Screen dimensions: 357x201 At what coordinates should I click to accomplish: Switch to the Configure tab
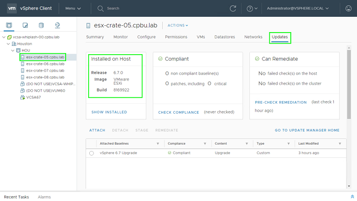tap(146, 37)
